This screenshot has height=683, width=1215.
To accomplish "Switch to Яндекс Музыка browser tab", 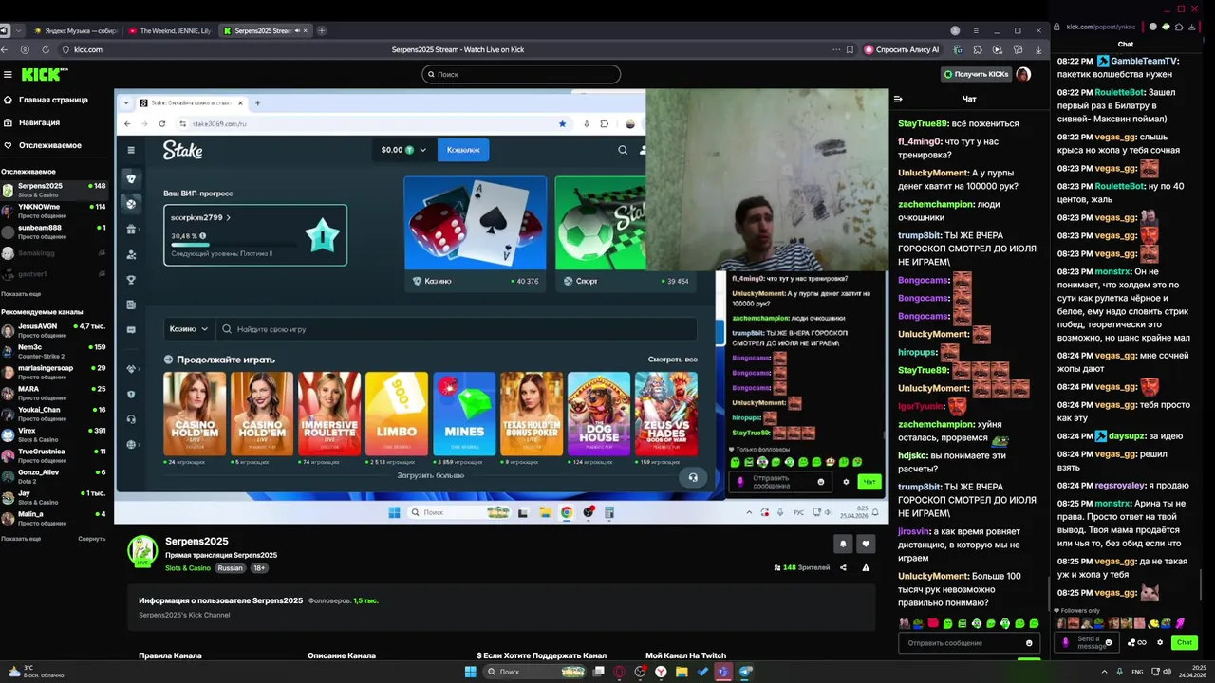I will point(75,30).
